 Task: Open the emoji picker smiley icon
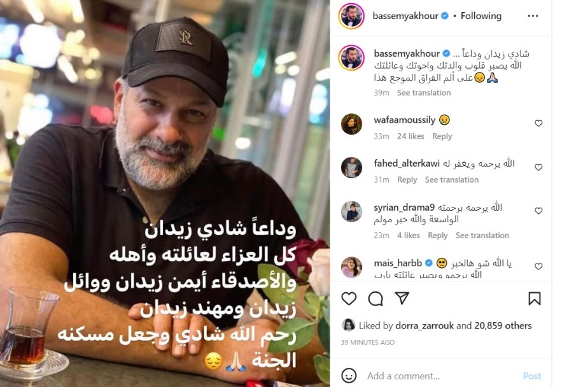click(349, 376)
